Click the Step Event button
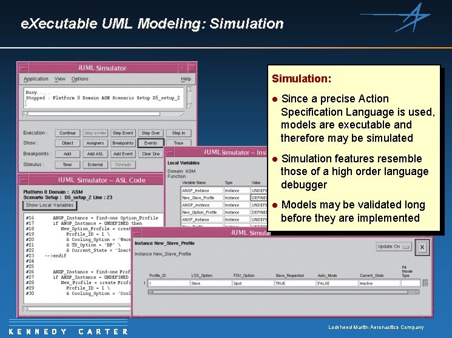The image size is (452, 338). 123,133
